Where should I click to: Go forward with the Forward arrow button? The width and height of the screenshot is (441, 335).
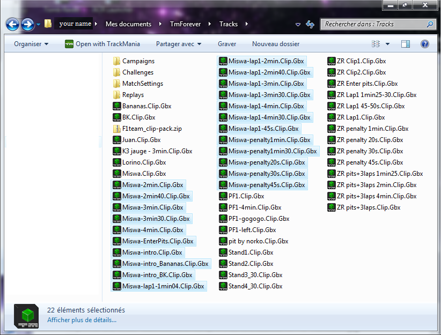click(x=27, y=25)
